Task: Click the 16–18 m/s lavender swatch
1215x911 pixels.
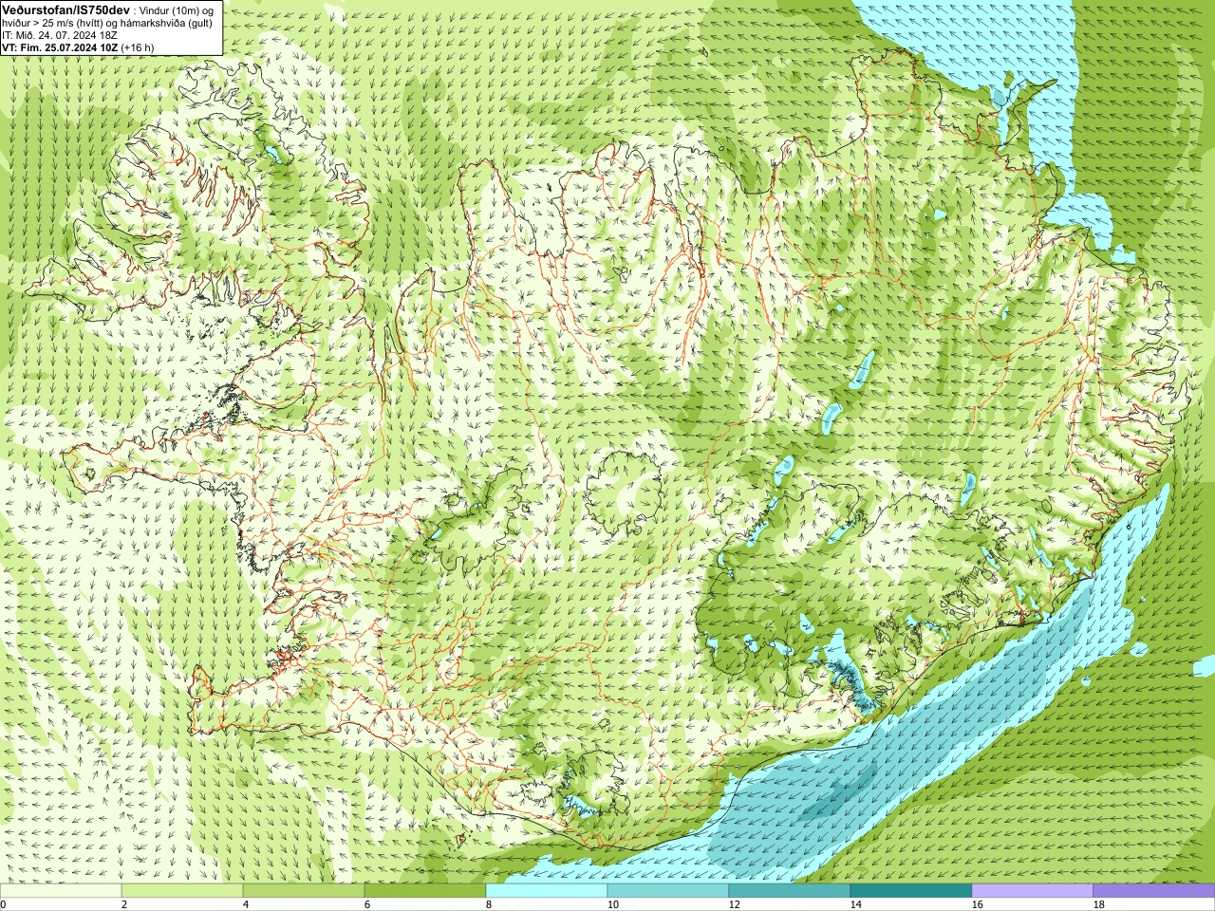Action: [x=1033, y=891]
